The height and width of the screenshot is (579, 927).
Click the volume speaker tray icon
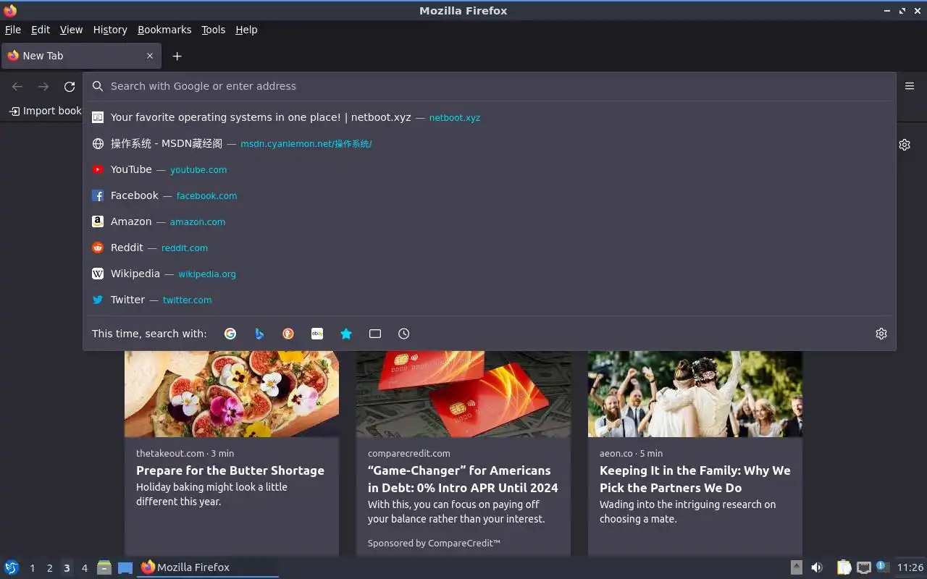click(817, 567)
